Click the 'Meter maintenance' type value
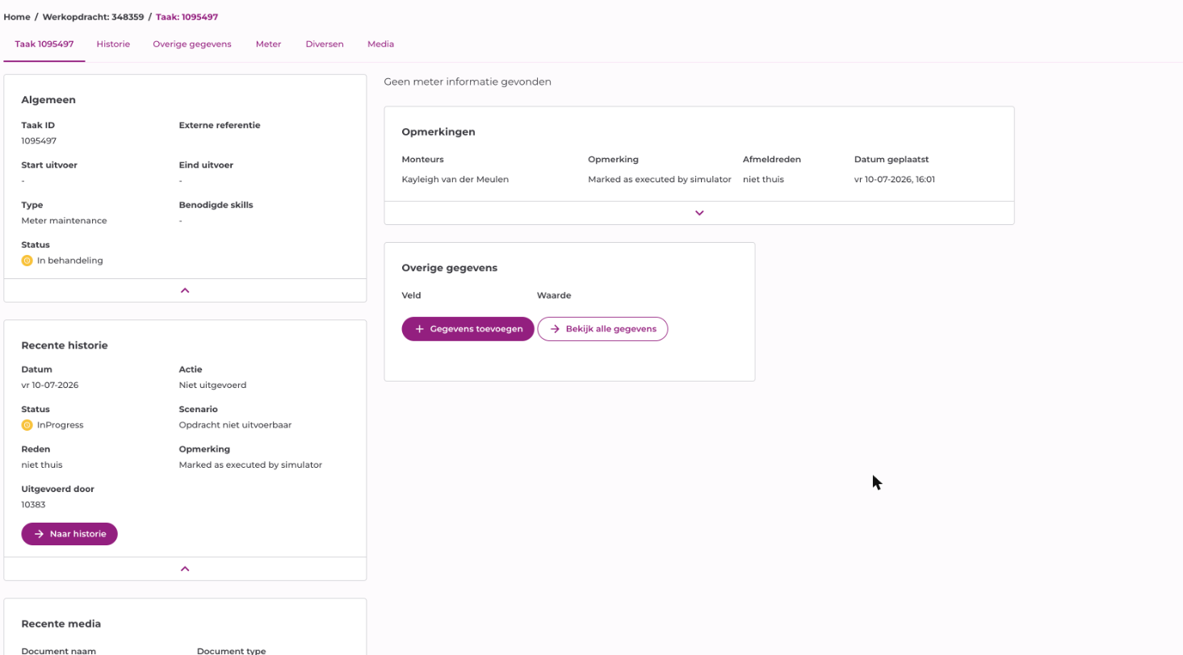The image size is (1183, 655). 64,220
